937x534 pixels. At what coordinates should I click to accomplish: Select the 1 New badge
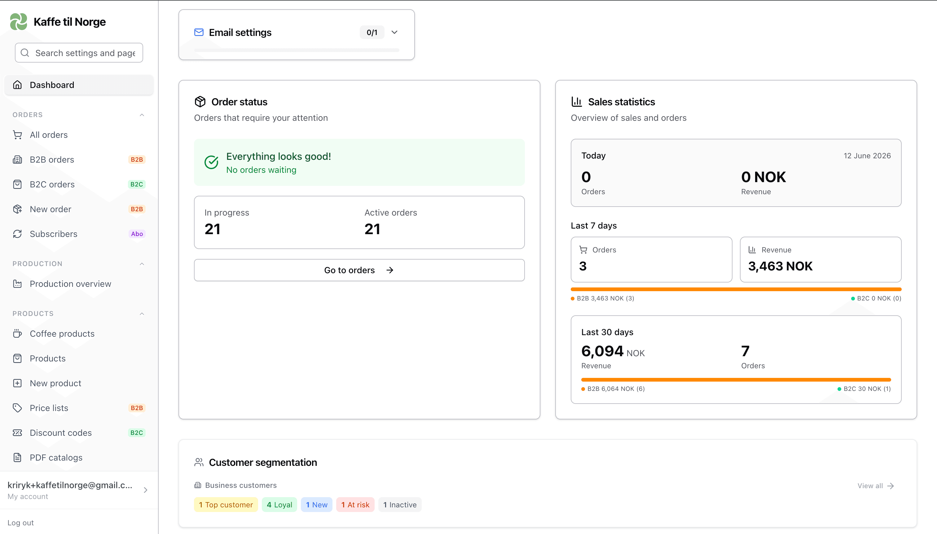pos(317,505)
